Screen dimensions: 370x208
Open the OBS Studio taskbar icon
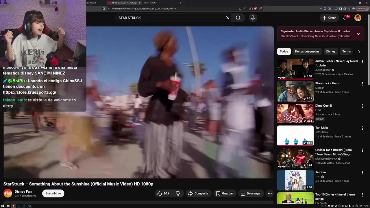[29, 206]
